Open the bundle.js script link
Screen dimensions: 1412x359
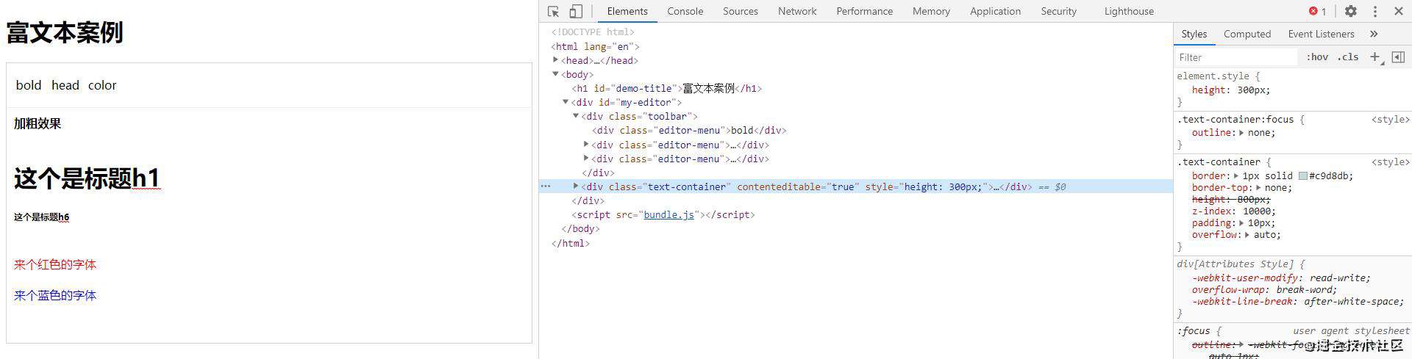coord(668,214)
